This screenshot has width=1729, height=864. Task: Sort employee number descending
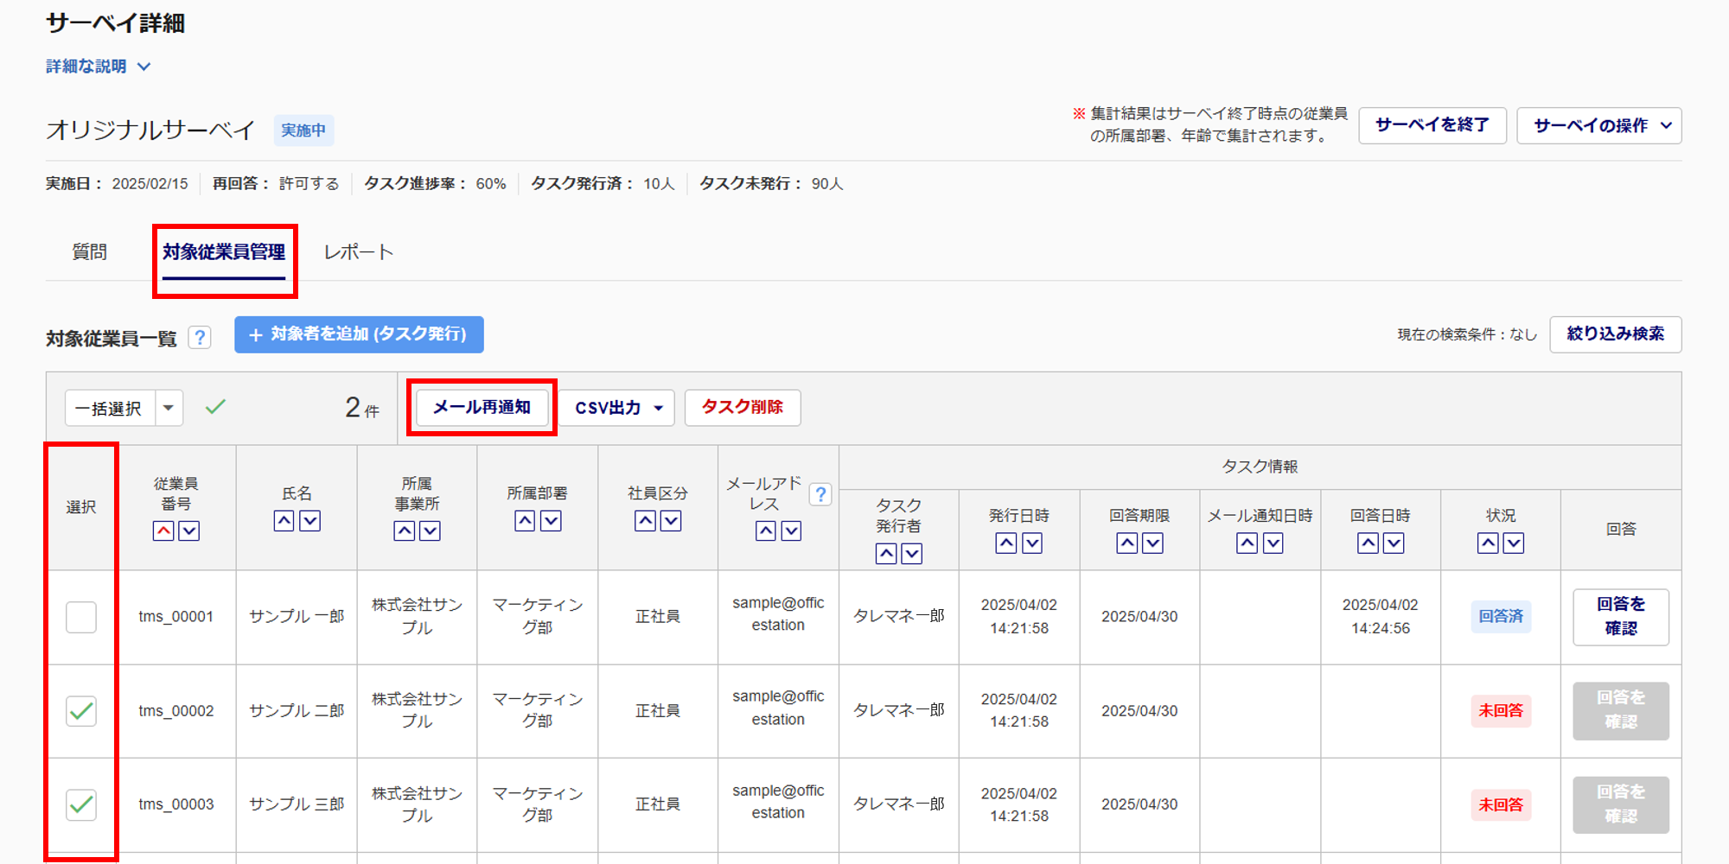pos(189,530)
